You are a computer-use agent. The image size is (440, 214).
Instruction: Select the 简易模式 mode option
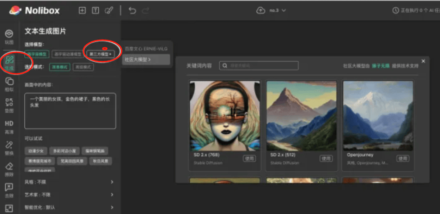pyautogui.click(x=60, y=67)
